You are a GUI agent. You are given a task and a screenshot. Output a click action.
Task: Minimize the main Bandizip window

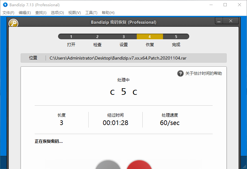211,5
